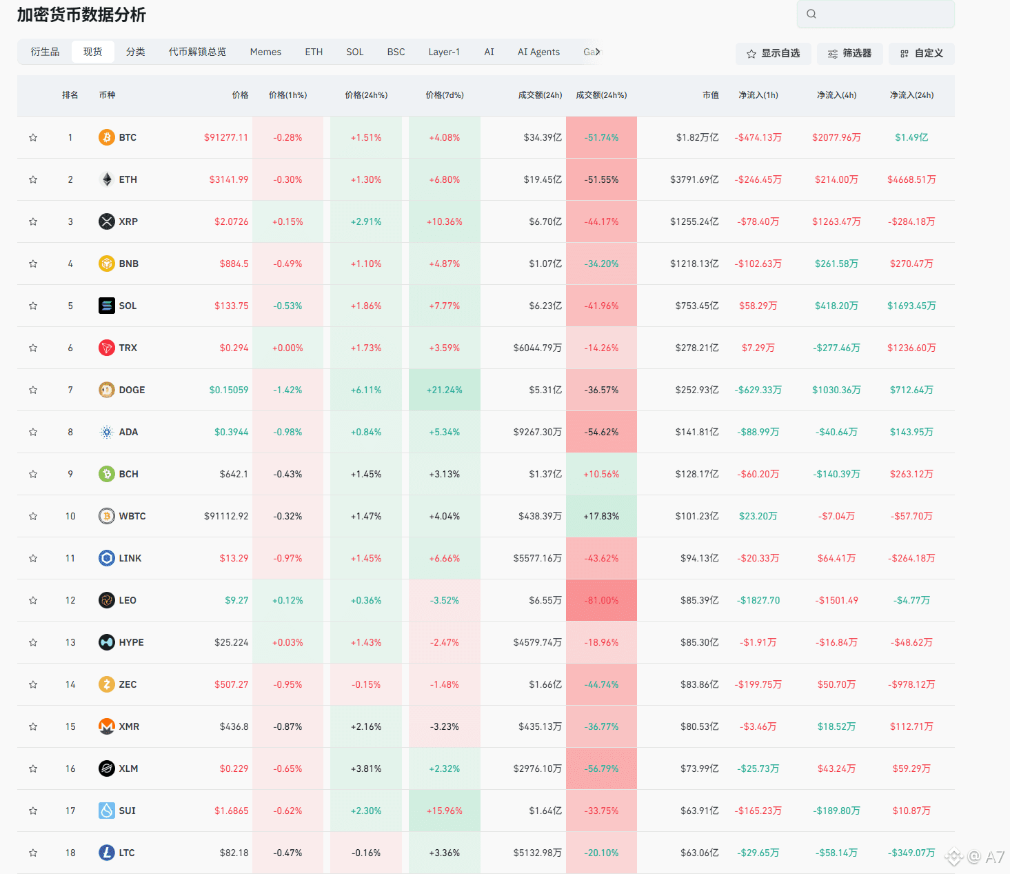
Task: Click the BTC coin icon
Action: 106,137
